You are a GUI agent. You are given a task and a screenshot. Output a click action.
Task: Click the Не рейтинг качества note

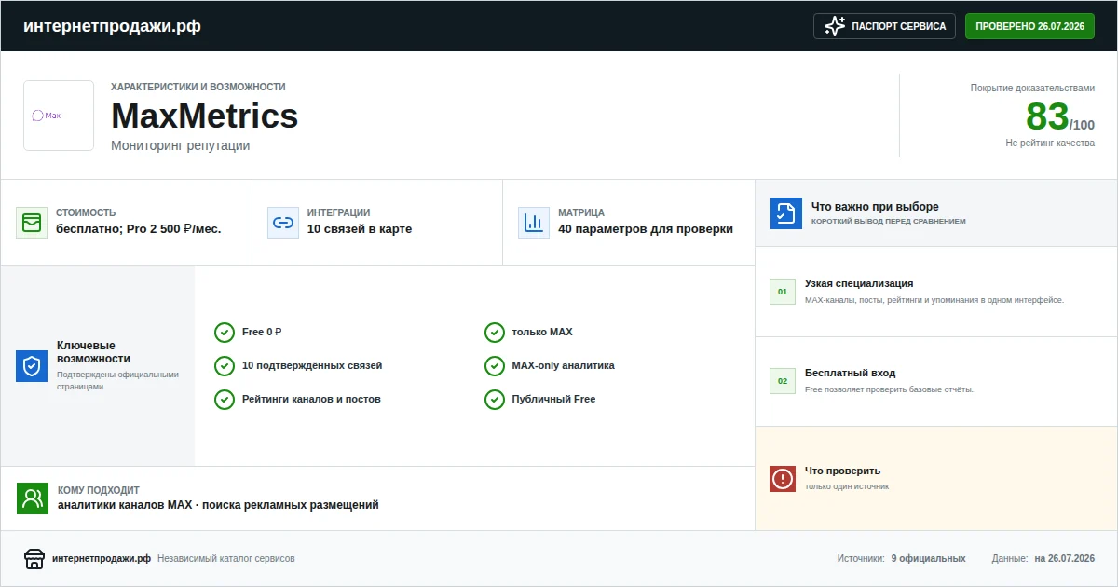[x=1050, y=143]
